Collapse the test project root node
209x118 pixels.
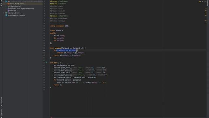4,1
